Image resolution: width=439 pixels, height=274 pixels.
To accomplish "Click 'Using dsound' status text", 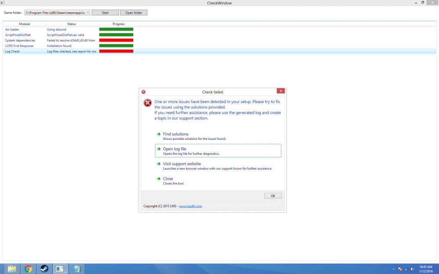I will click(57, 29).
